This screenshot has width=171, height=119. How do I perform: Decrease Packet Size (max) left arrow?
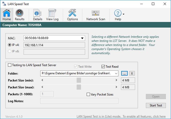42,87
